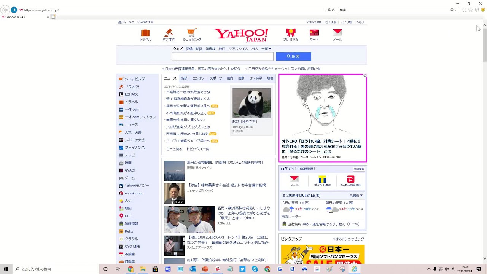Switch search category to 画像
Image resolution: width=487 pixels, height=274 pixels.
[x=189, y=49]
